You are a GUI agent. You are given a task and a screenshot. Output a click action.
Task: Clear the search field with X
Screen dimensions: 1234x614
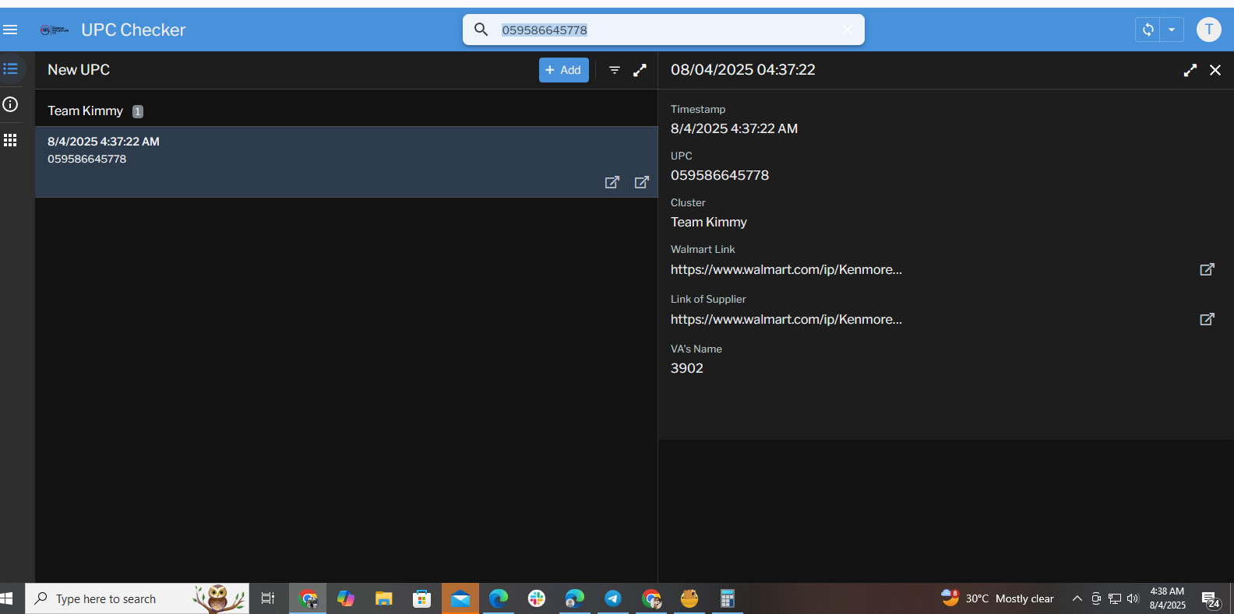tap(847, 30)
